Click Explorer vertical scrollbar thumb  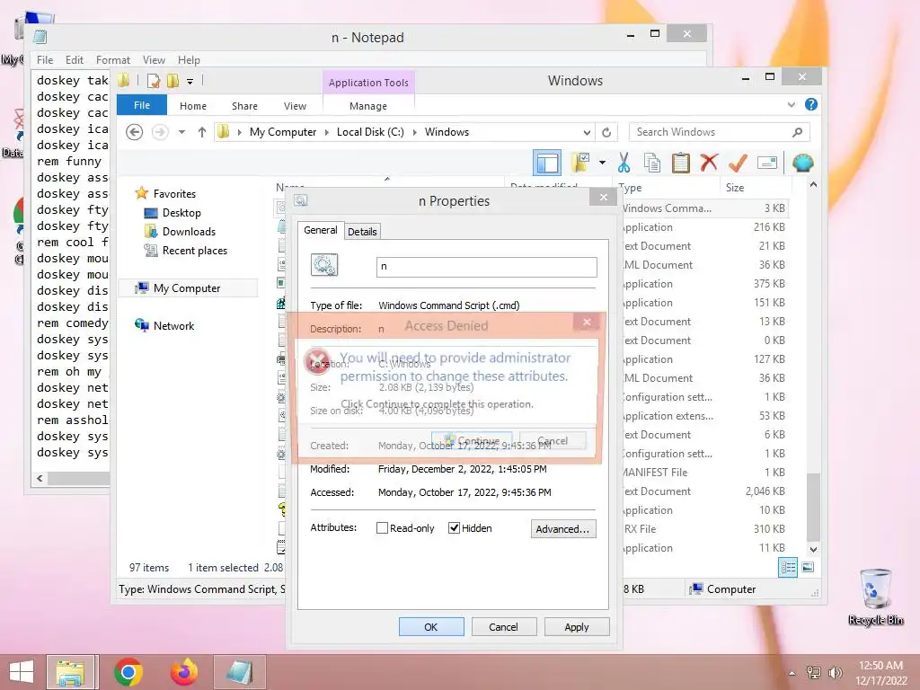pos(812,507)
